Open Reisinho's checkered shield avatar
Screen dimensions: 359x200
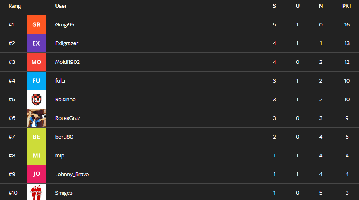point(36,100)
